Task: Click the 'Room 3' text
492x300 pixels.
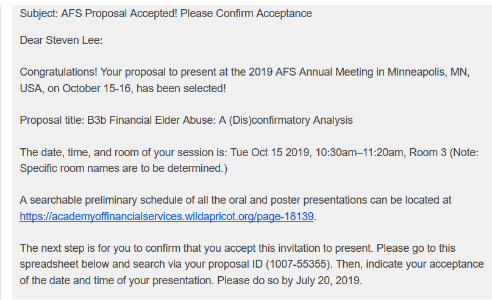Action: point(428,152)
